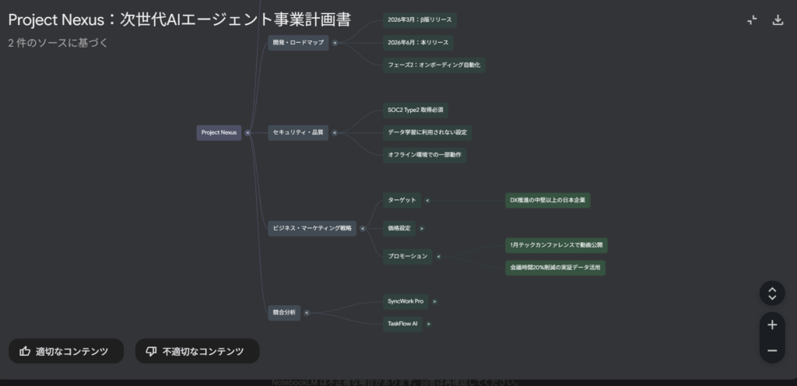Download the mind map image

pos(777,20)
